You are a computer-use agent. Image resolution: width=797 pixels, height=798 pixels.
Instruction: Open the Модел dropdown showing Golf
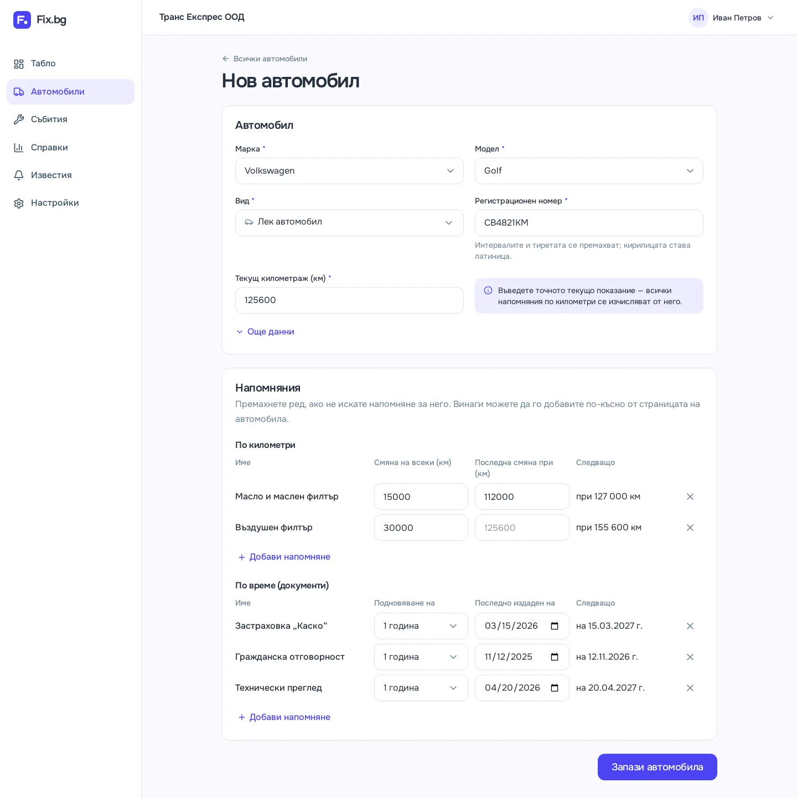pos(589,171)
